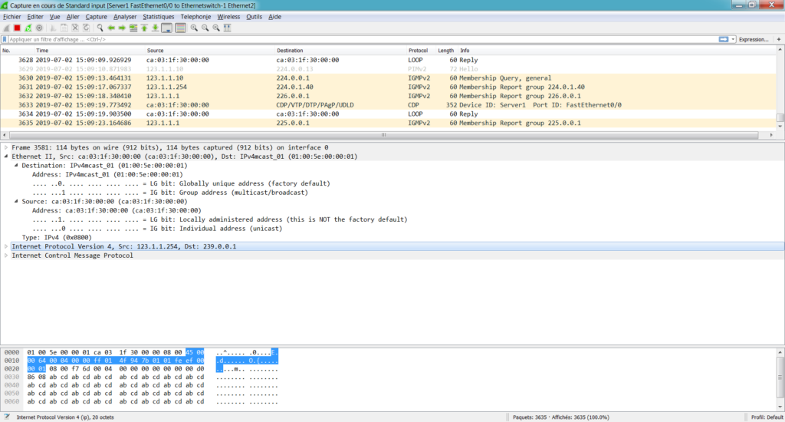
Task: Collapse the Source ca:03:1f:30:00:00 subtree
Action: [16, 202]
